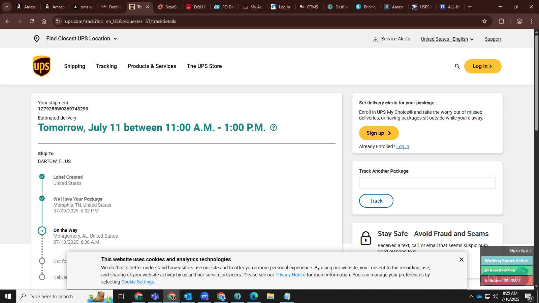The image size is (539, 303).
Task: Switch to the OTMS browser tab
Action: (309, 7)
